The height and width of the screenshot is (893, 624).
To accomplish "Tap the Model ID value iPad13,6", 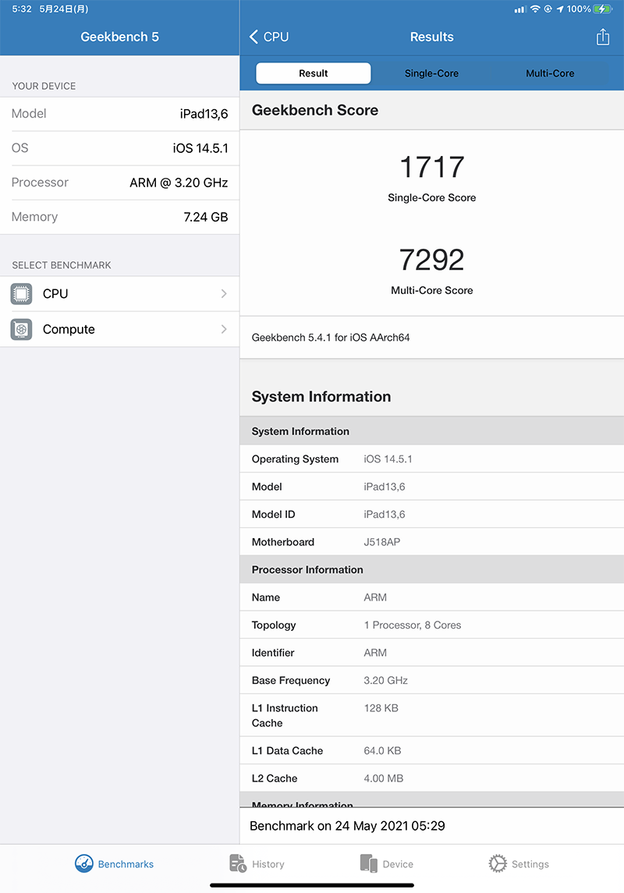I will point(385,514).
